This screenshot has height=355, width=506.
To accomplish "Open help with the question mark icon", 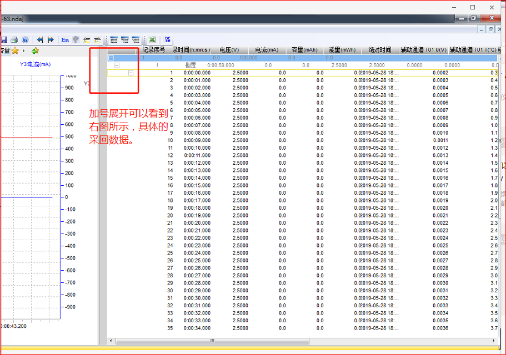I will [x=25, y=39].
